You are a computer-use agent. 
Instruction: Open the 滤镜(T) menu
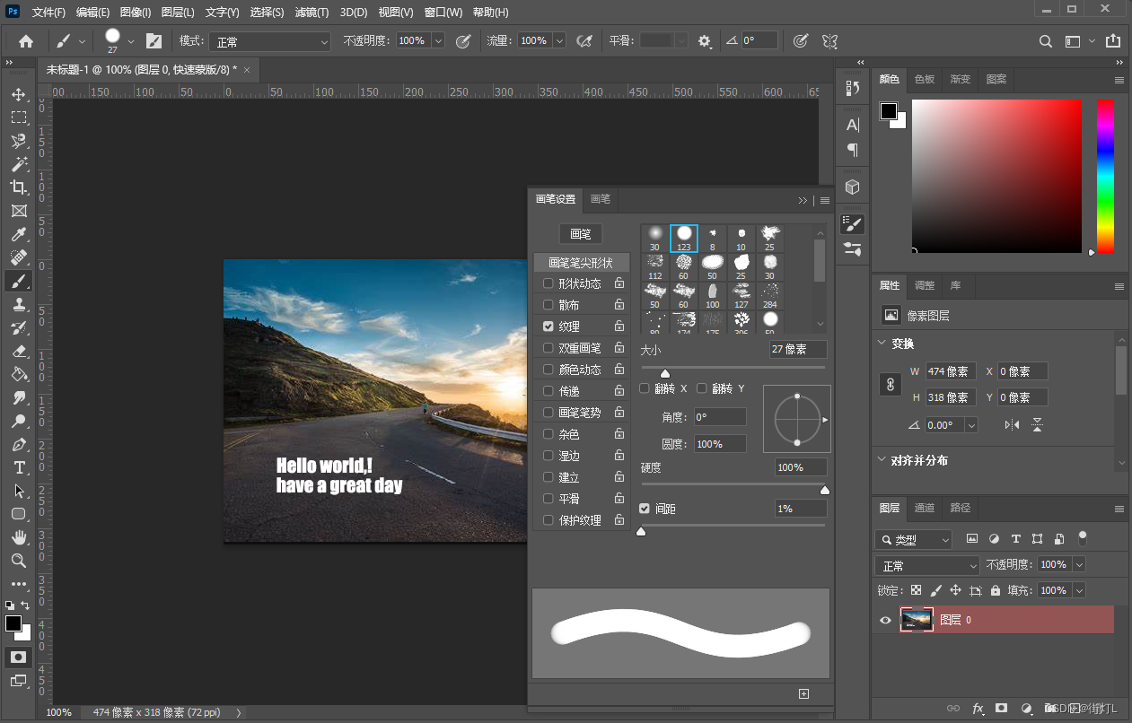pos(312,13)
